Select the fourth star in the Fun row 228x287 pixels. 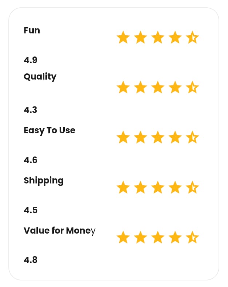pyautogui.click(x=175, y=38)
